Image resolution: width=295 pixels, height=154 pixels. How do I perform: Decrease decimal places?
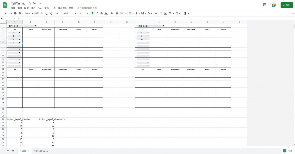click(46, 13)
